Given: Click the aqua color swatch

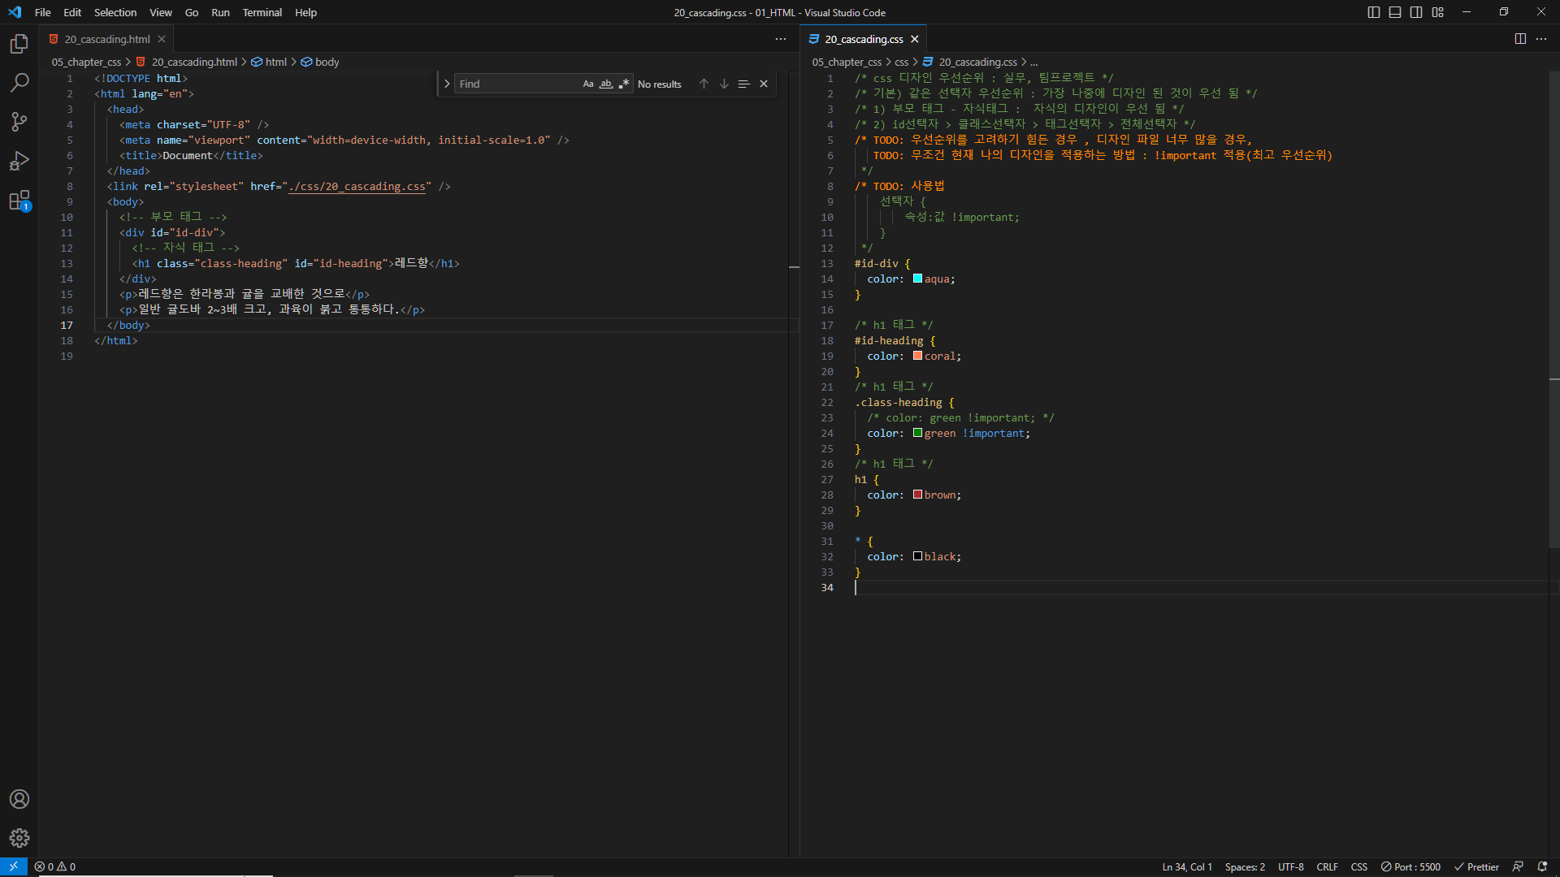Looking at the screenshot, I should pyautogui.click(x=917, y=279).
